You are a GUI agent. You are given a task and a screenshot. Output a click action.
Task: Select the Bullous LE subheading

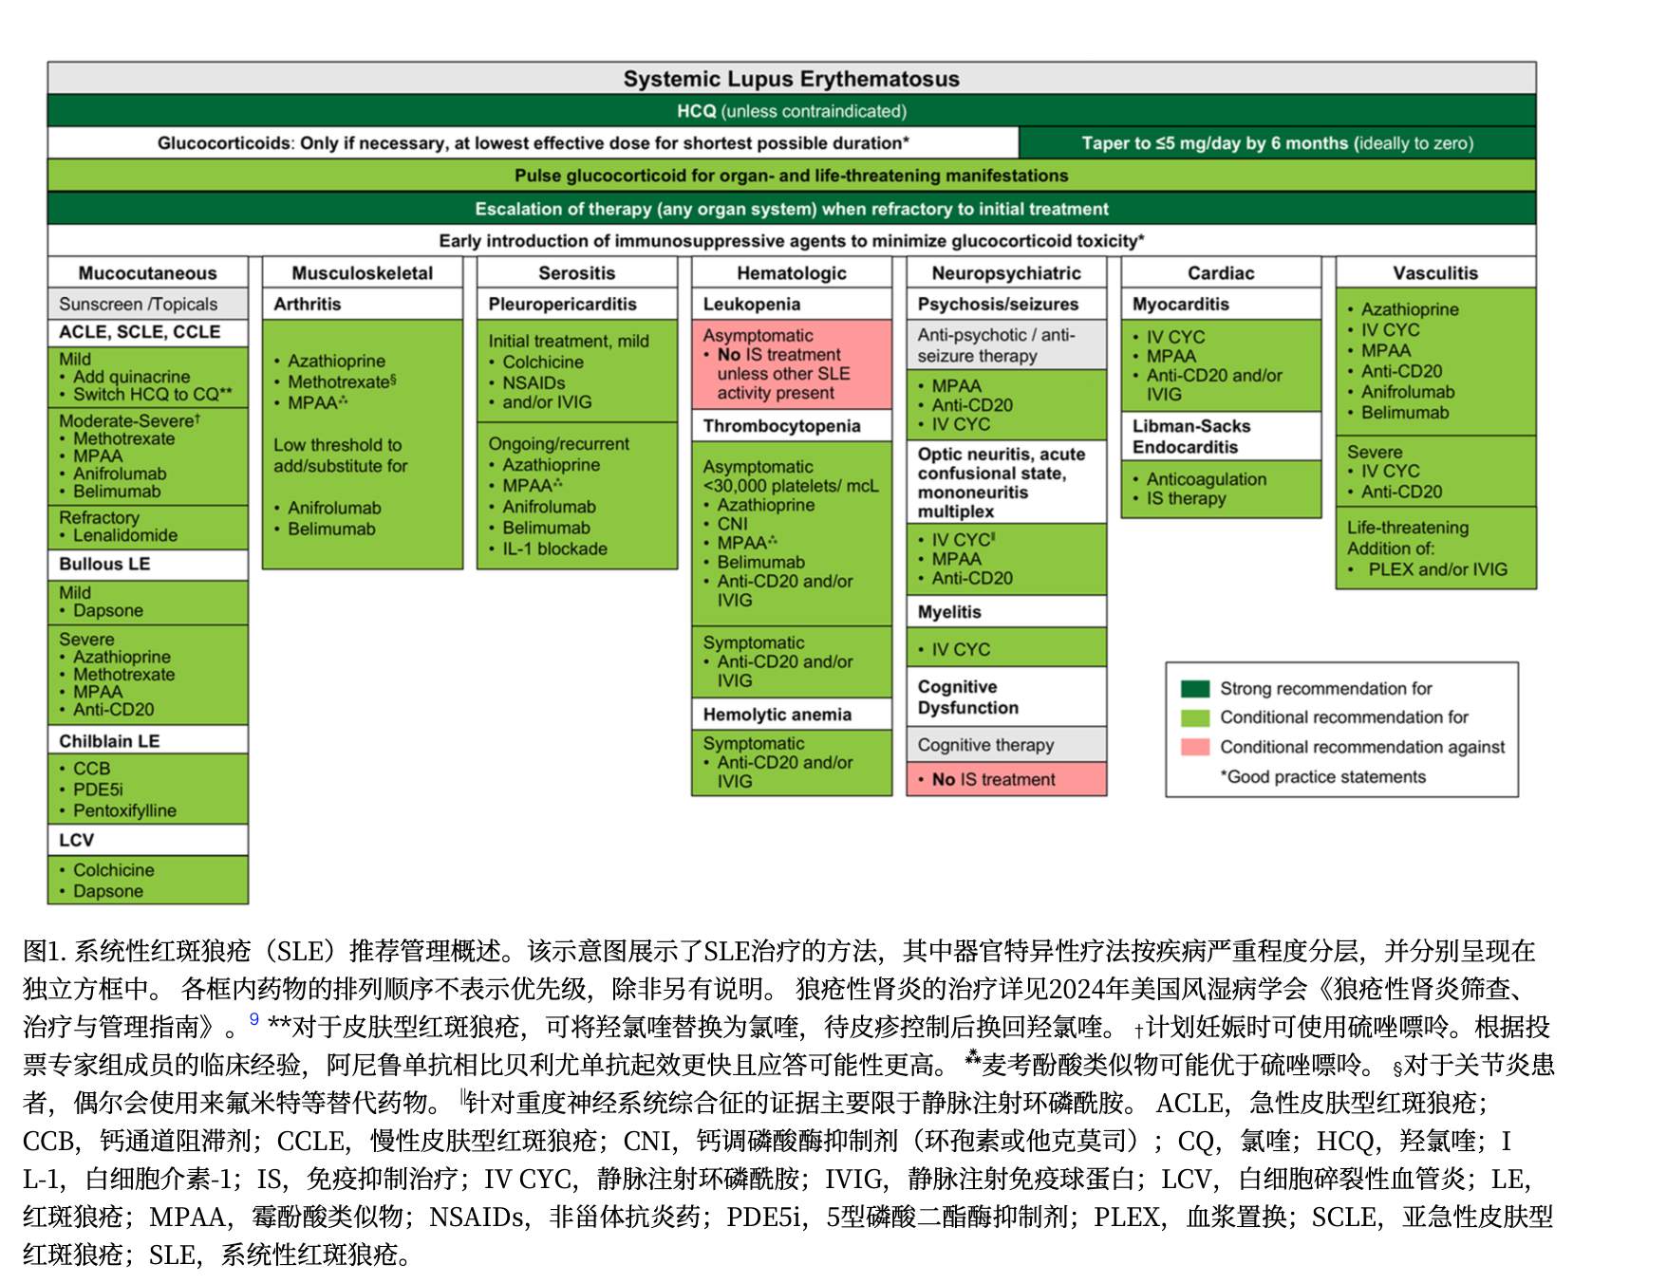[x=147, y=564]
